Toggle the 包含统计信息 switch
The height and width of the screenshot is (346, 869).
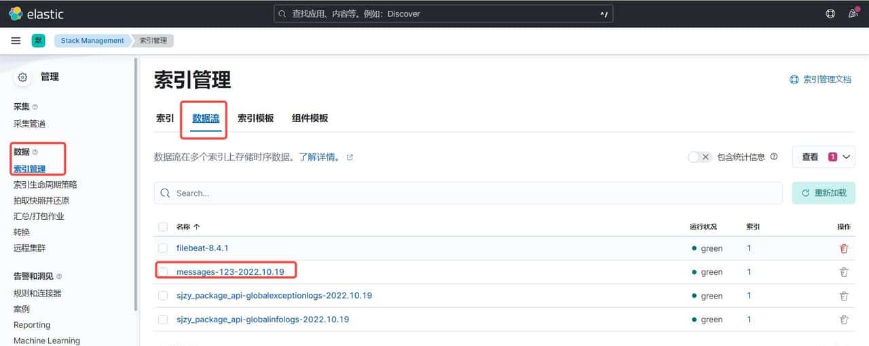click(699, 157)
